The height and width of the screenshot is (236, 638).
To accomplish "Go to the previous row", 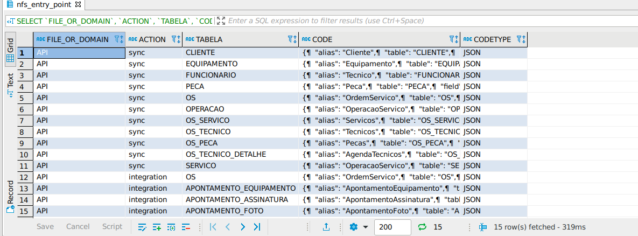I will pos(228,227).
